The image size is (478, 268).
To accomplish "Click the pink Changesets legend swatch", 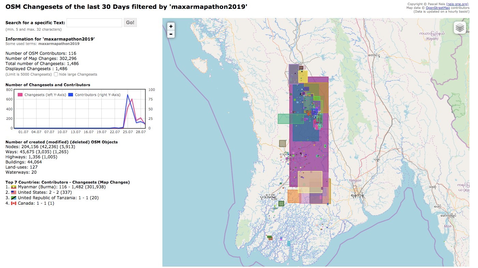I will click(20, 95).
